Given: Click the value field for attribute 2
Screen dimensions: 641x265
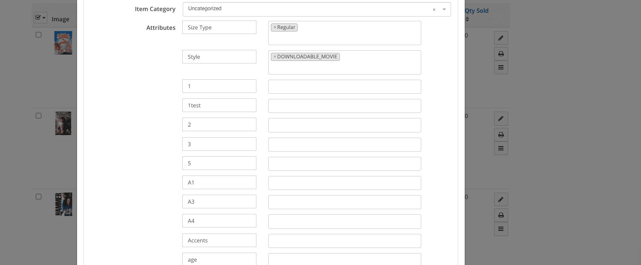Looking at the screenshot, I should tap(345, 125).
